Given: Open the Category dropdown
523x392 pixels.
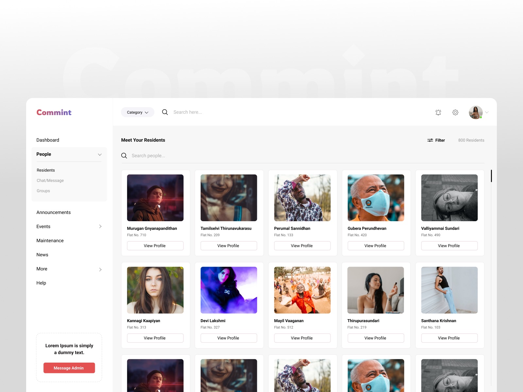Looking at the screenshot, I should pos(138,112).
